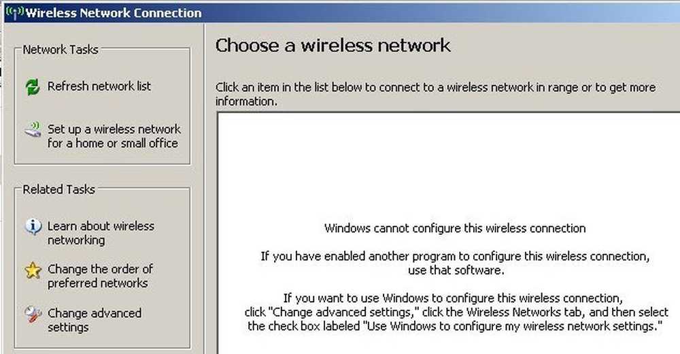Click the wireless router setup icon
The image size is (680, 354).
[x=33, y=129]
